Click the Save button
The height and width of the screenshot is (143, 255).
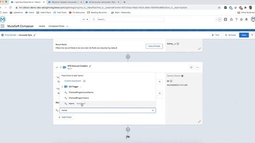(x=244, y=35)
